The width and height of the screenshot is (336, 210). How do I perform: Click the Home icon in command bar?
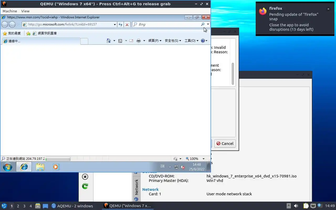click(109, 41)
